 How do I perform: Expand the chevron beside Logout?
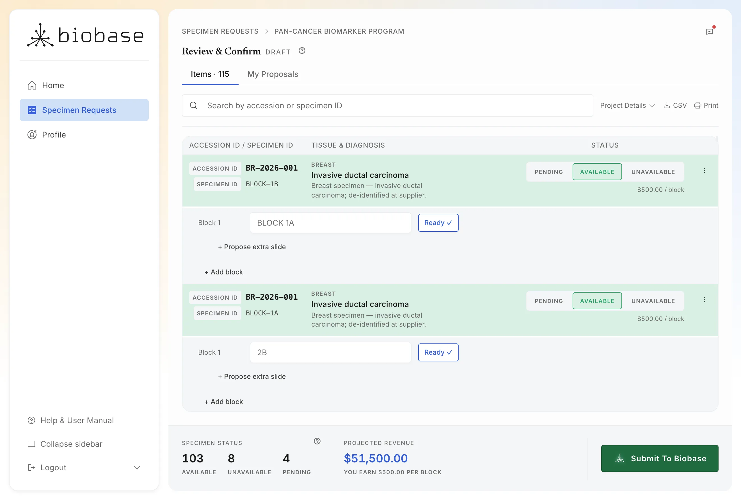137,467
